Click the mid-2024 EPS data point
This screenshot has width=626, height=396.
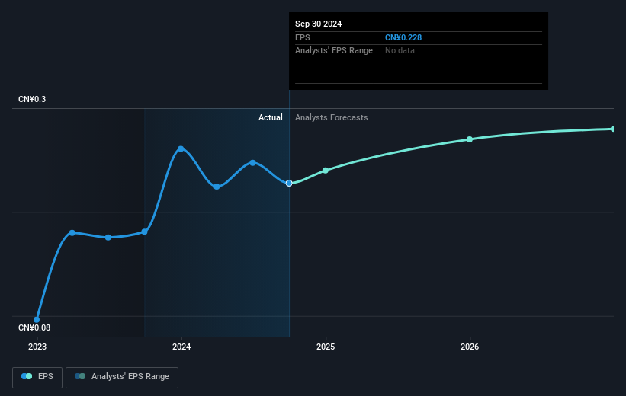252,163
